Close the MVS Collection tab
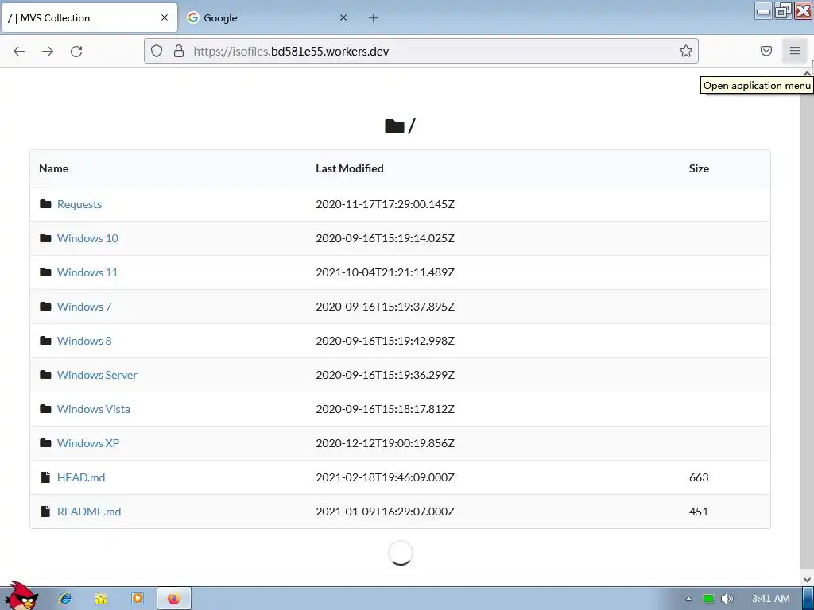Viewport: 814px width, 610px height. click(x=165, y=17)
